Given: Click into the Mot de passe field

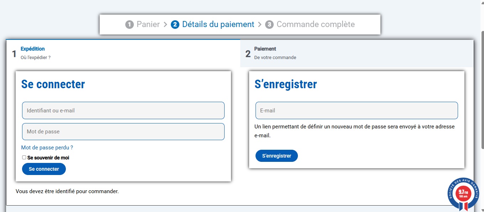Looking at the screenshot, I should point(123,132).
